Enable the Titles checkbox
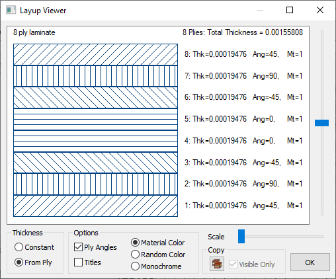Image resolution: width=336 pixels, height=279 pixels. [x=87, y=262]
